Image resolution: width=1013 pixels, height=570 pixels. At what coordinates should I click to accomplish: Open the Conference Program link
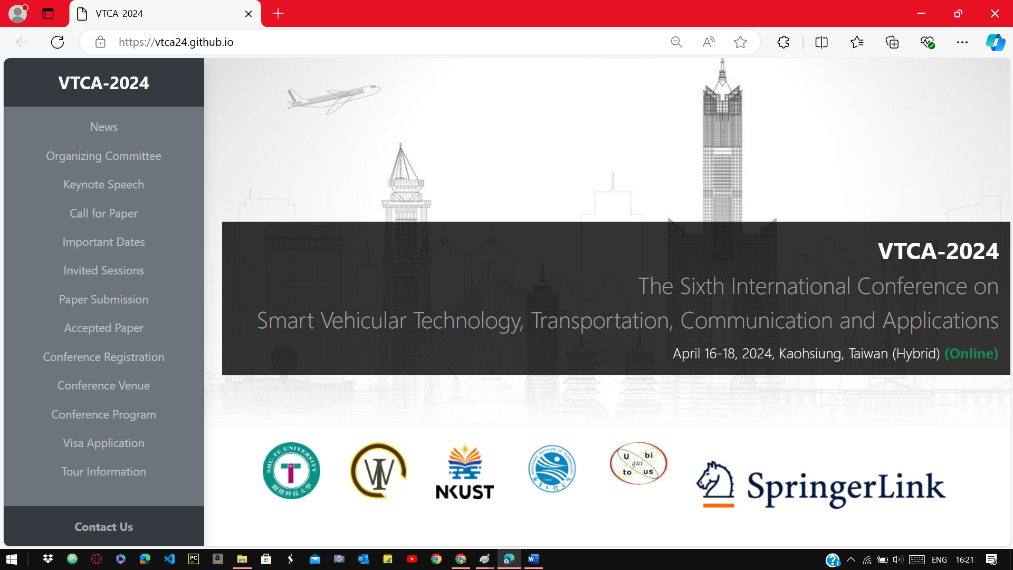coord(103,415)
